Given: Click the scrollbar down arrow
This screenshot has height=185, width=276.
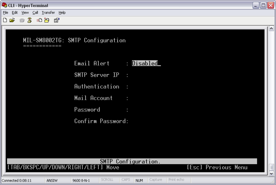Looking at the screenshot, I should click(271, 174).
